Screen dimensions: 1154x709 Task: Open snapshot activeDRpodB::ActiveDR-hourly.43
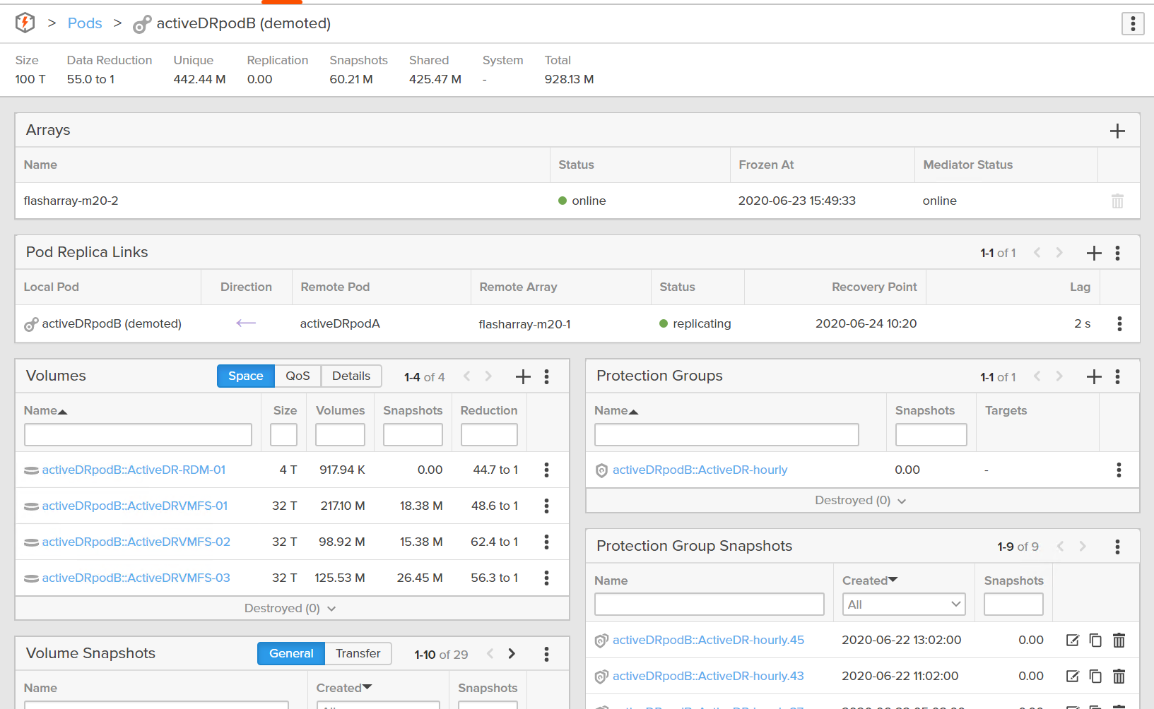708,676
